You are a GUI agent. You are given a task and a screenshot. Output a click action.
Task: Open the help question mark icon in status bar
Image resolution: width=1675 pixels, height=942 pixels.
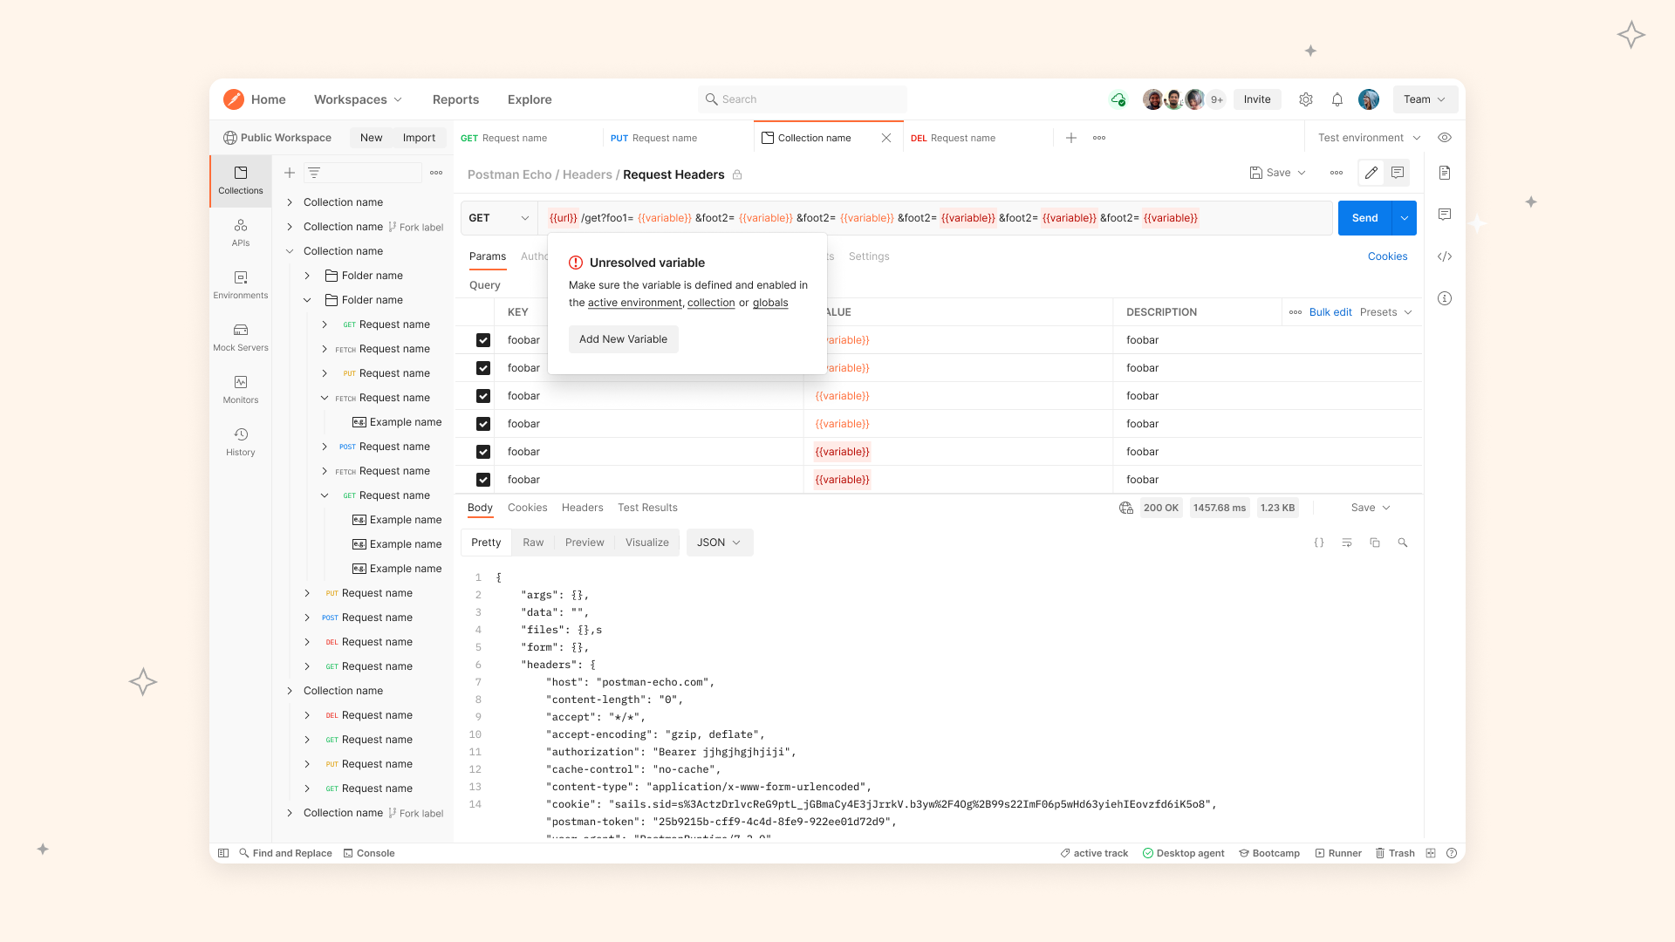coord(1452,853)
